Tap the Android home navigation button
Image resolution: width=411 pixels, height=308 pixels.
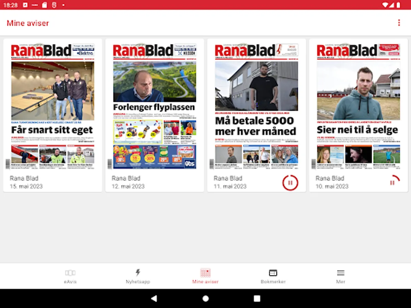[x=206, y=298]
